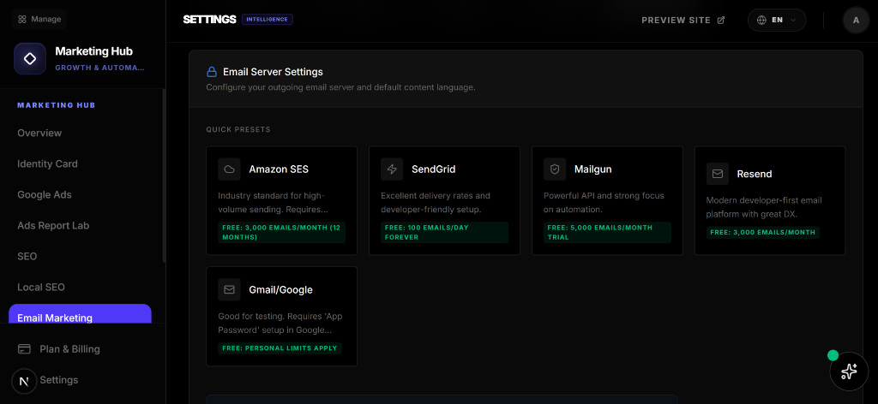Click the Plan & Billing card icon
878x404 pixels.
[x=24, y=349]
